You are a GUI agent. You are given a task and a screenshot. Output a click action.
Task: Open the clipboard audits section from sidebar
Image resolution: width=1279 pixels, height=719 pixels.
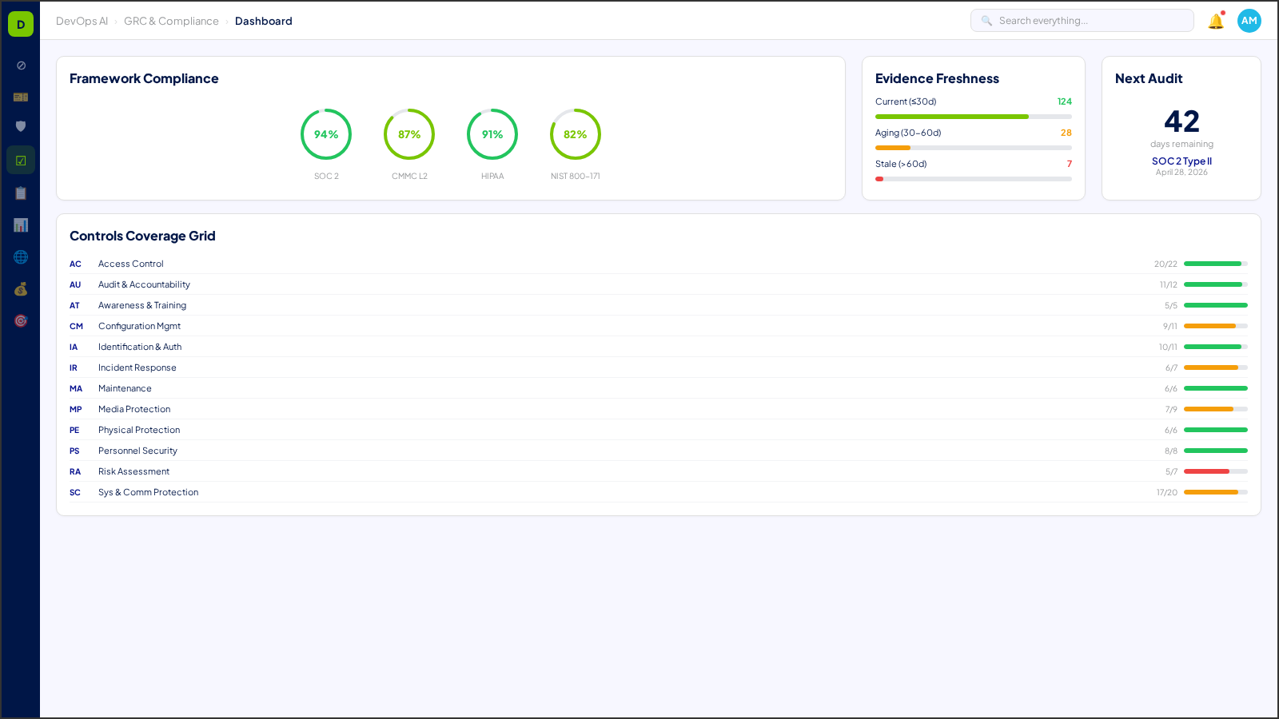point(20,193)
